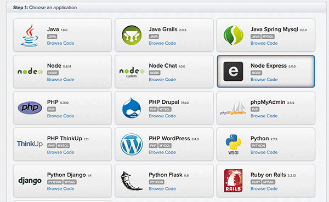Click the purple PHP oval logo
The width and height of the screenshot is (329, 202).
30,108
